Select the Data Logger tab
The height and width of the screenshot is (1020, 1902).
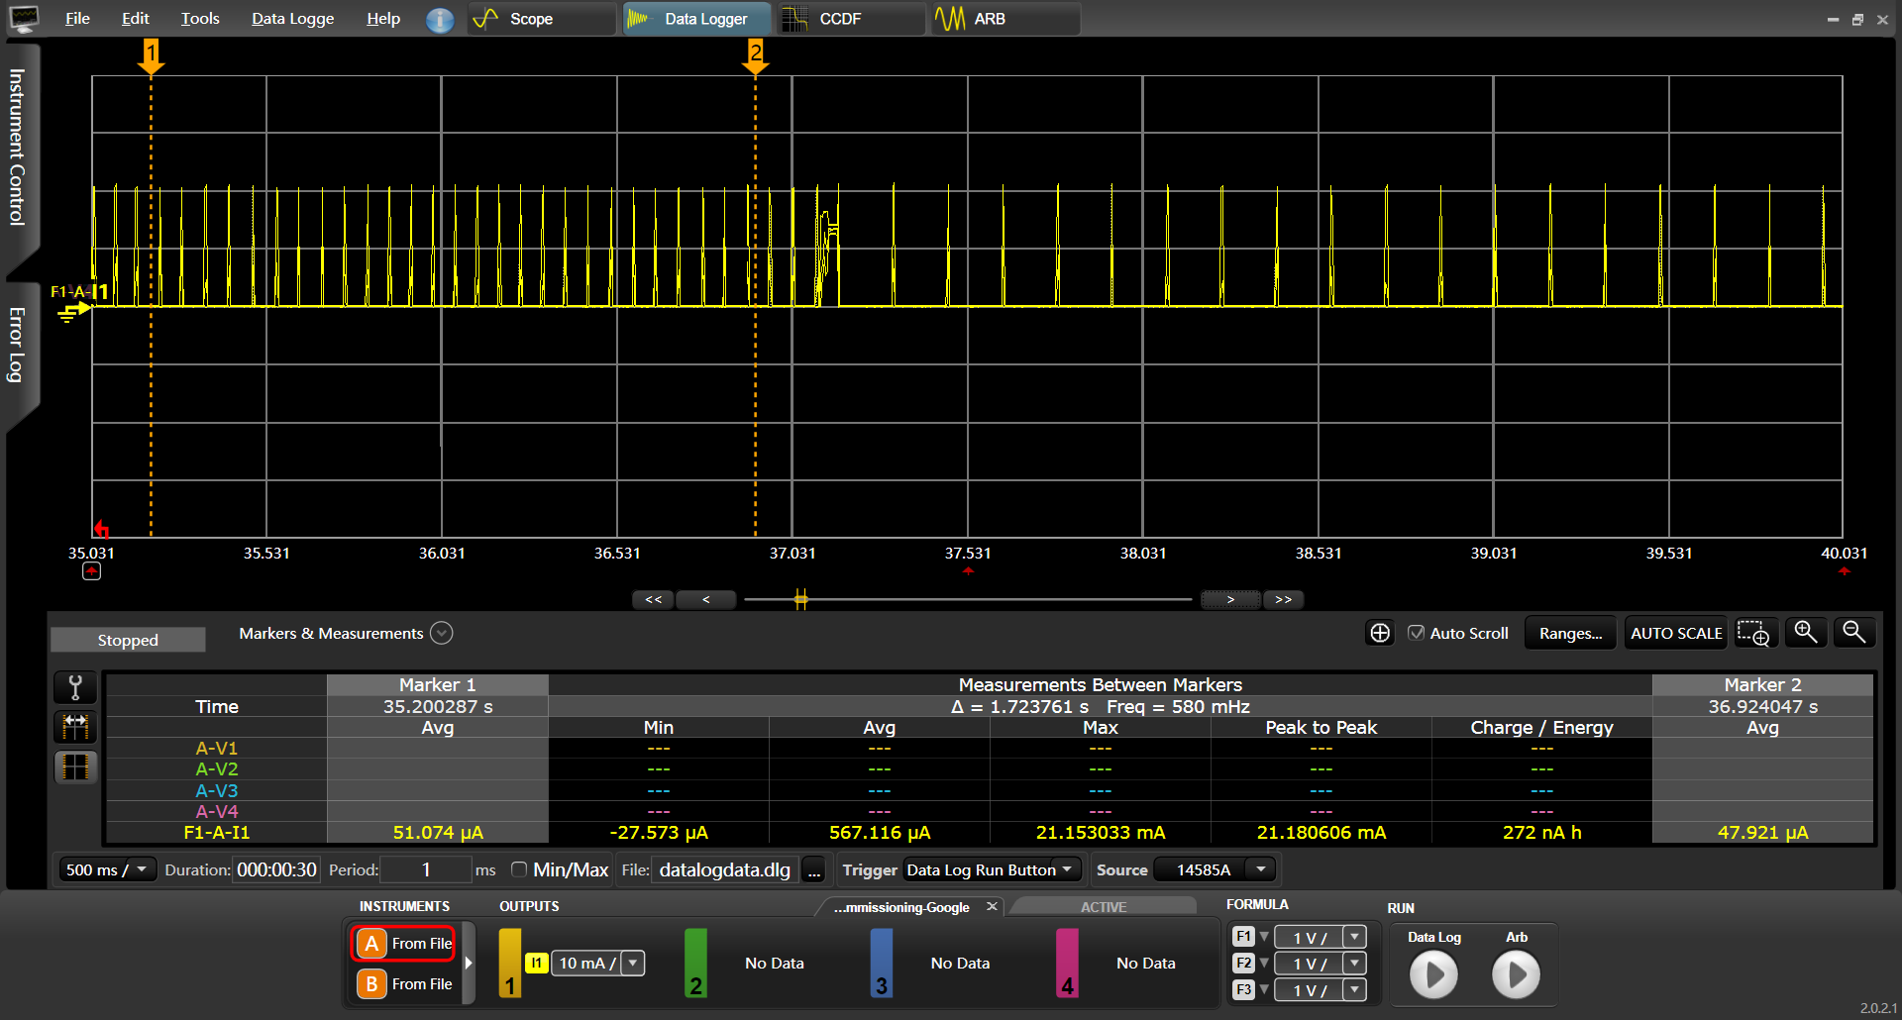coord(696,19)
